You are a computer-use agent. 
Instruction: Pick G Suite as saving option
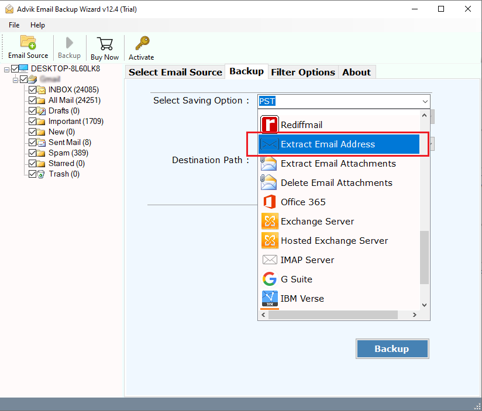click(339, 279)
